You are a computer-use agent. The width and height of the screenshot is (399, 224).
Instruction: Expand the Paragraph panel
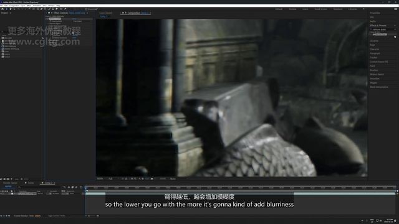(375, 54)
